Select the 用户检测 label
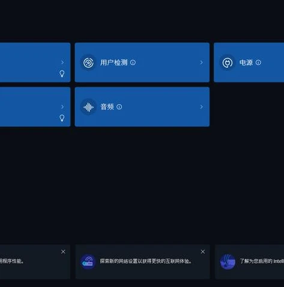This screenshot has height=287, width=284. point(113,63)
